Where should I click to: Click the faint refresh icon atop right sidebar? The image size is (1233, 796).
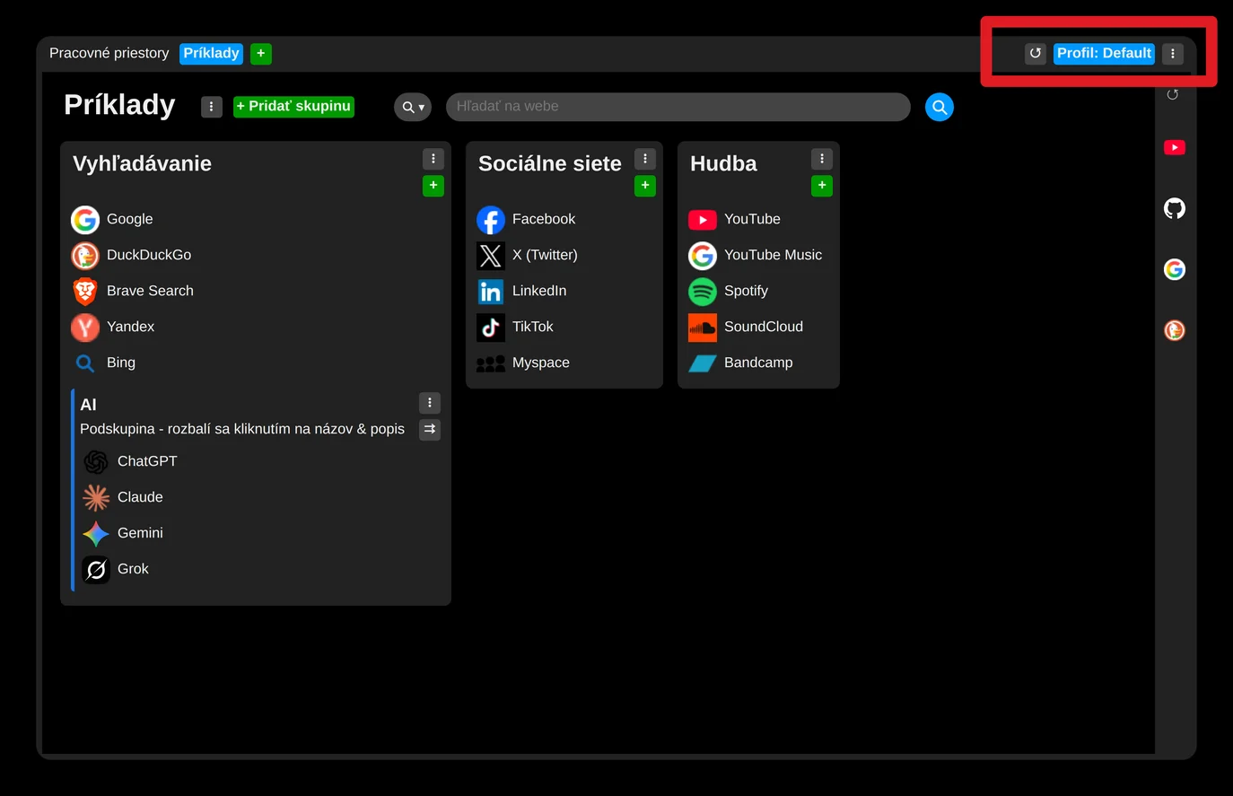(x=1173, y=94)
